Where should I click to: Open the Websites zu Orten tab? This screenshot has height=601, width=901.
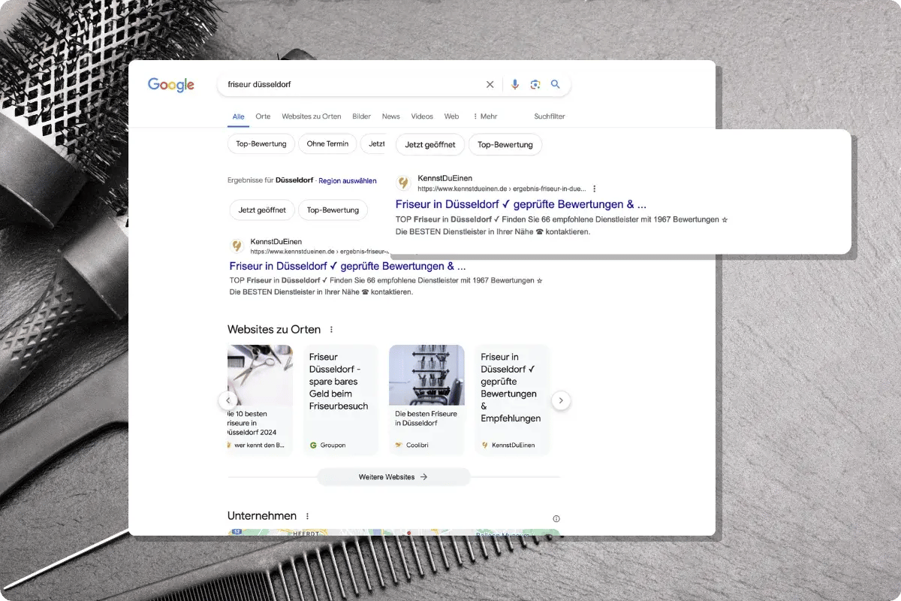tap(312, 116)
